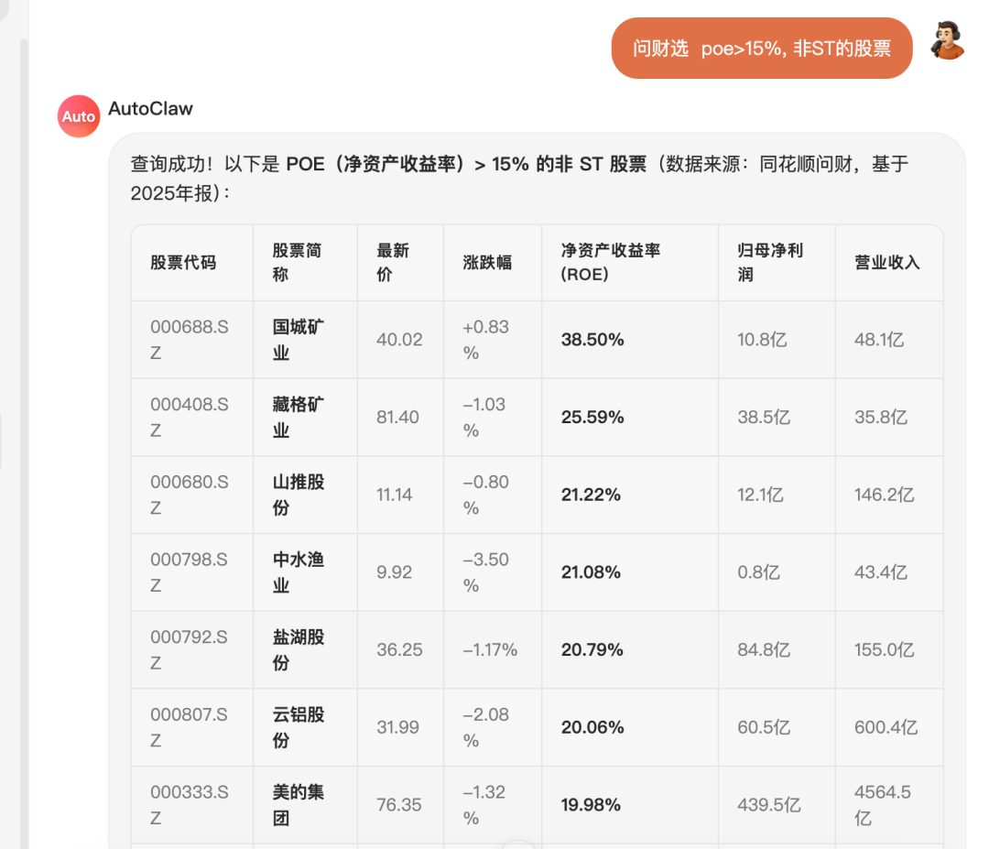
Task: Click revenue 600.4亿
Action: pos(886,728)
